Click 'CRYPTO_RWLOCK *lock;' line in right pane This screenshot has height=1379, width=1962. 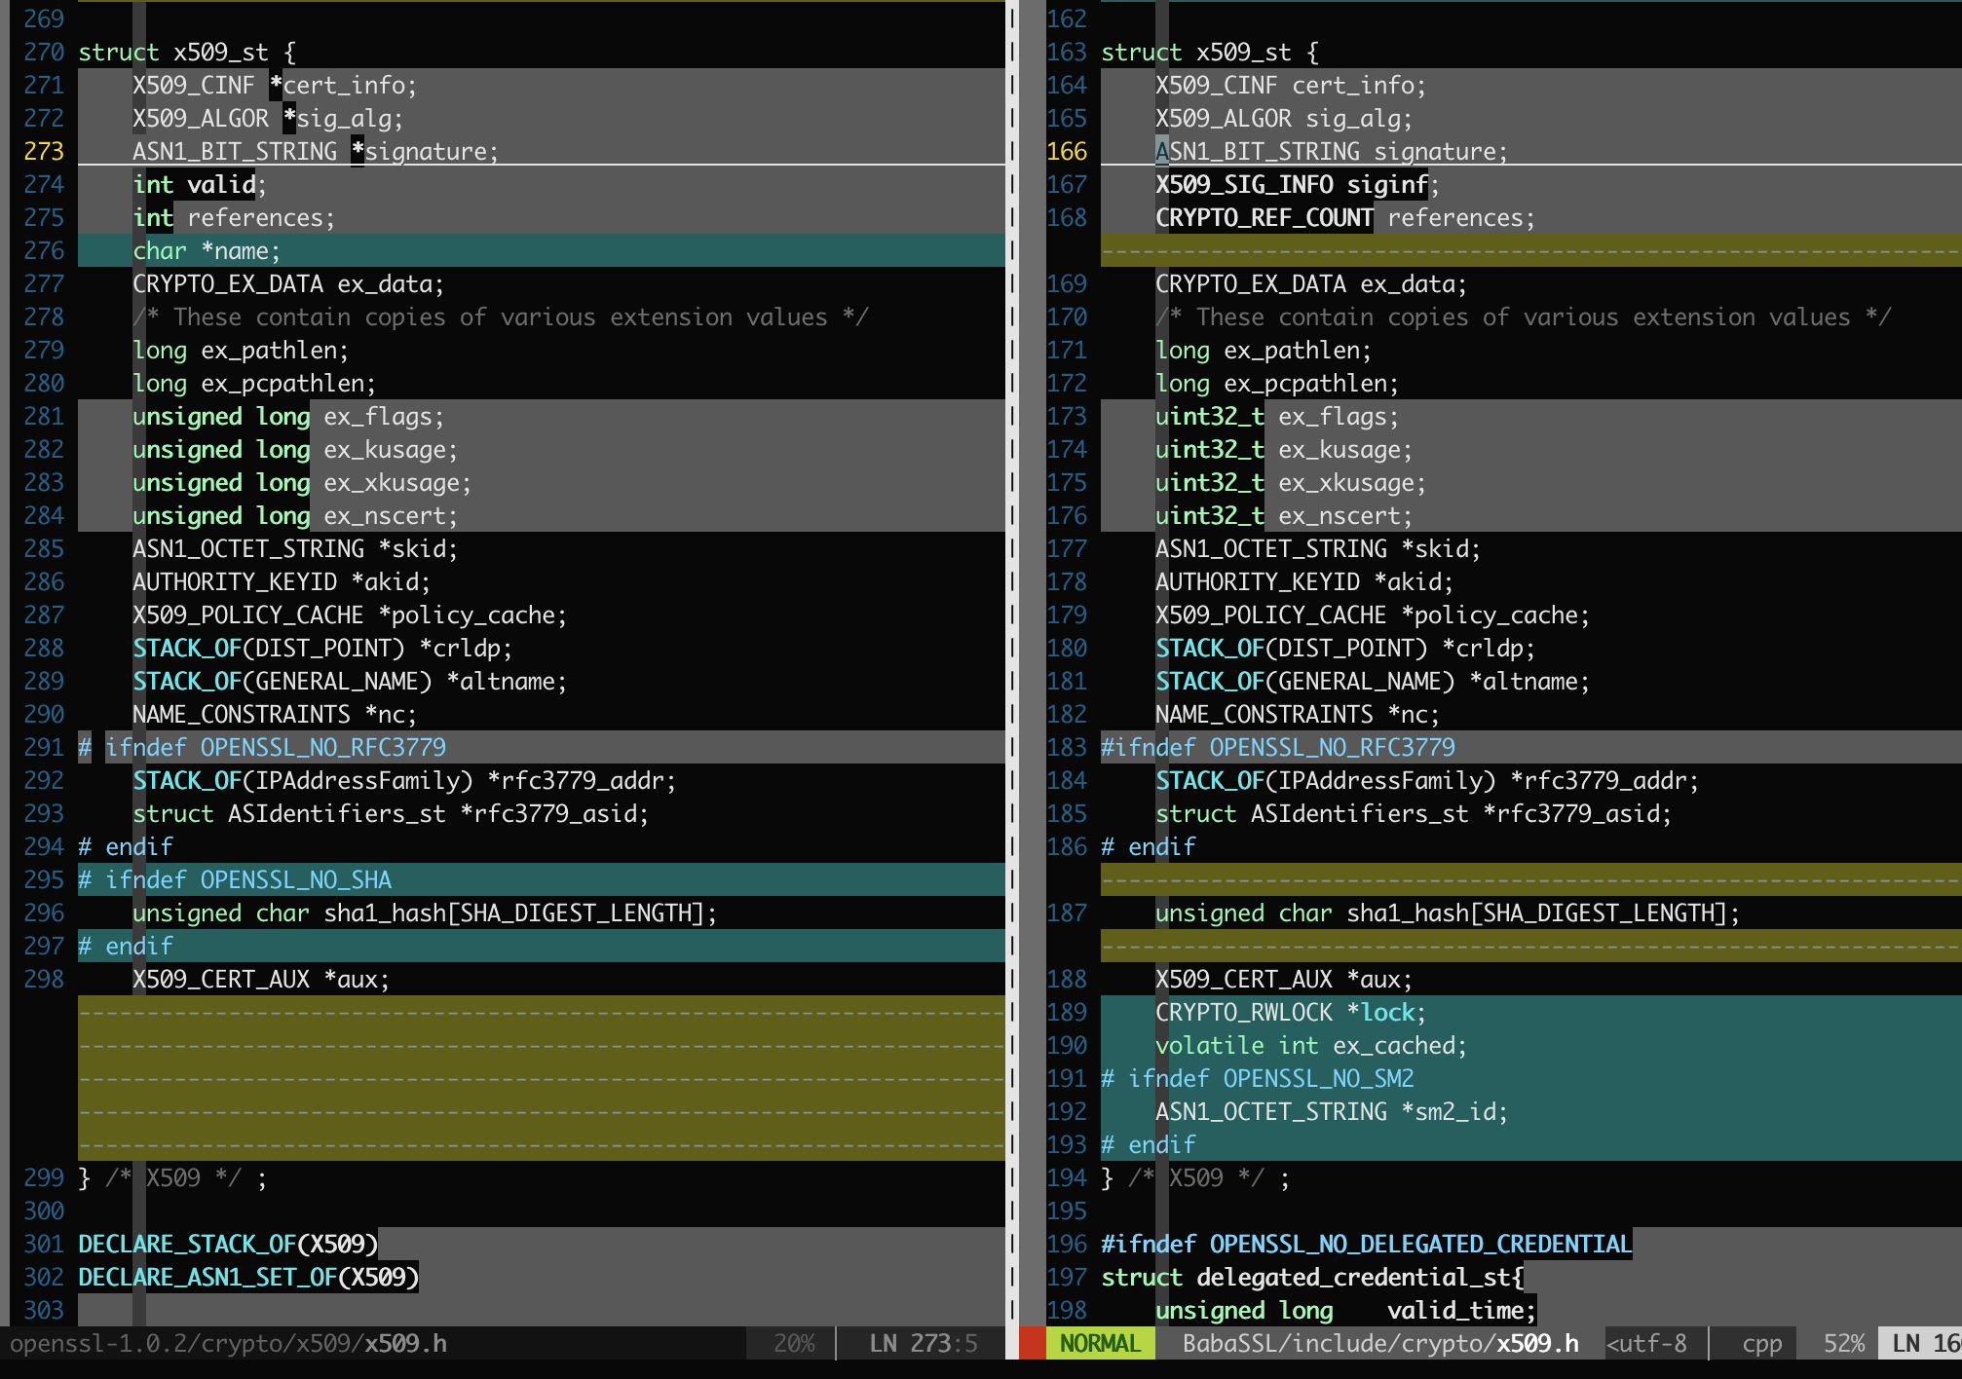[x=1290, y=1013]
